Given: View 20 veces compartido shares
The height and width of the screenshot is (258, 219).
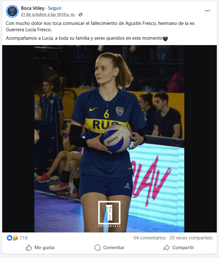Looking at the screenshot, I should pyautogui.click(x=191, y=238).
